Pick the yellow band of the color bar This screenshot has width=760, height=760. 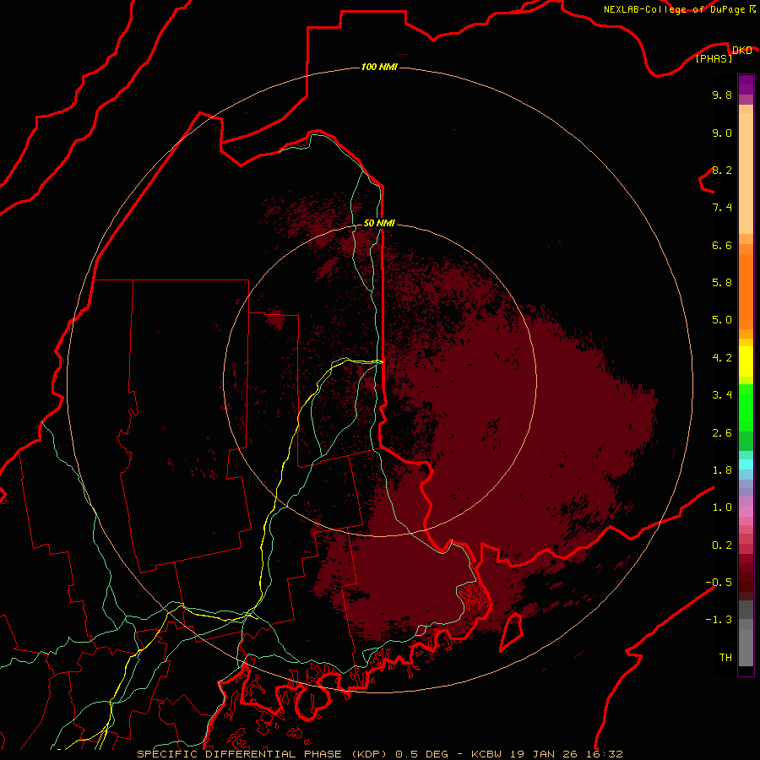(746, 361)
